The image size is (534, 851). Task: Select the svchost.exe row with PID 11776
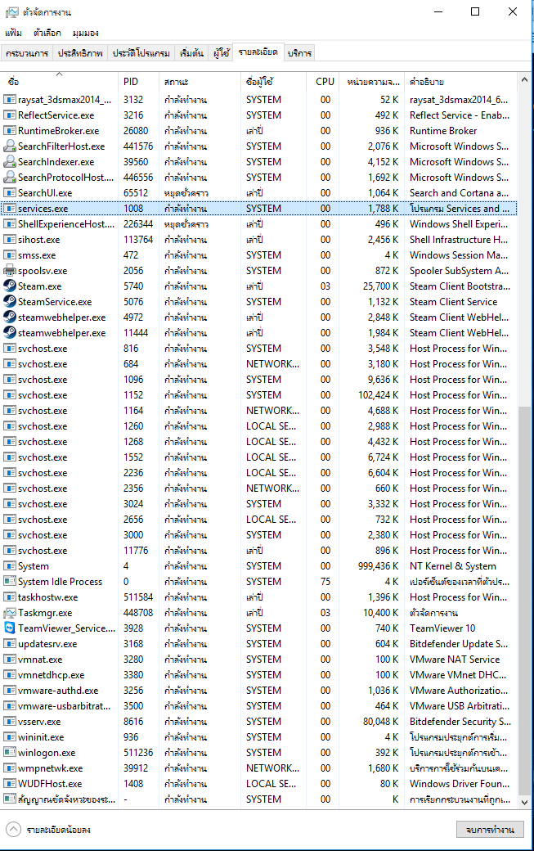(258, 551)
